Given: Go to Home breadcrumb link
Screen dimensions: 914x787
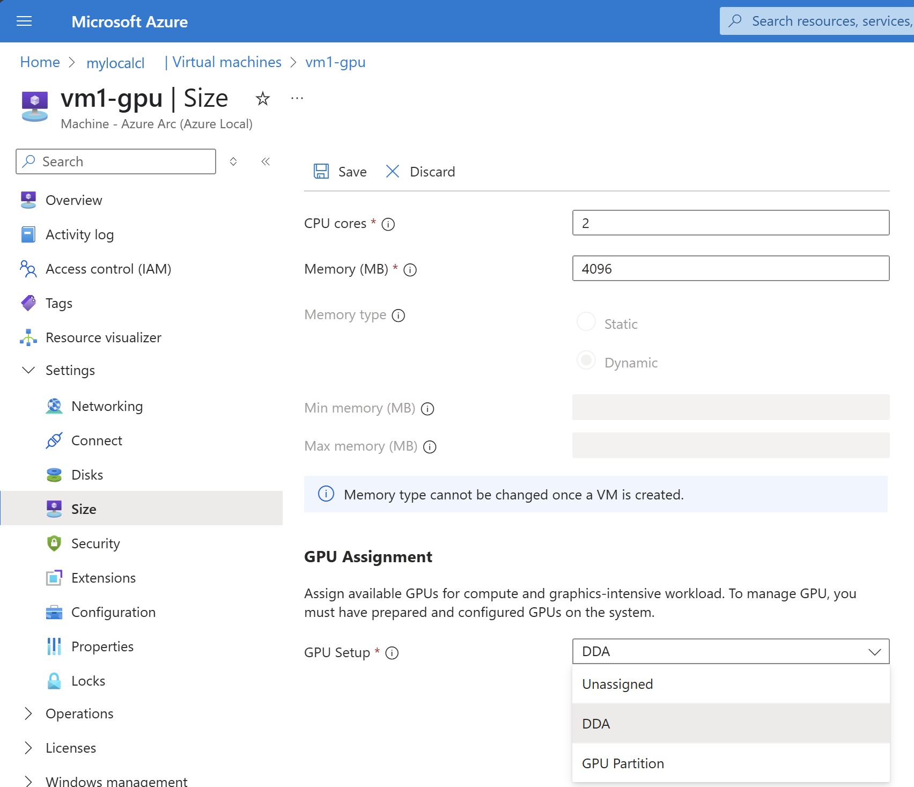Looking at the screenshot, I should [x=40, y=62].
